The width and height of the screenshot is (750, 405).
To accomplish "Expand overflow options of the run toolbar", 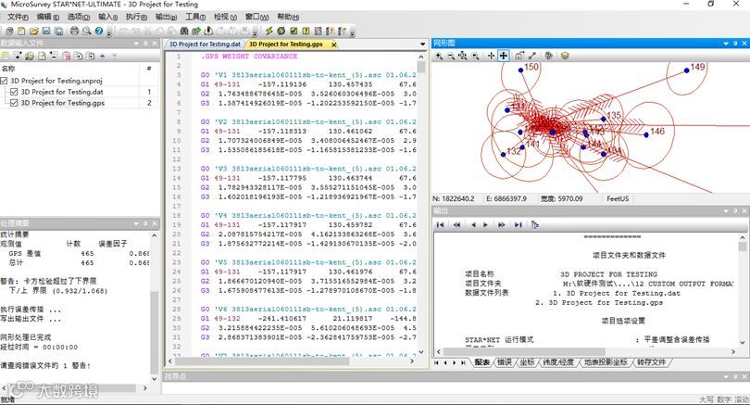I will pyautogui.click(x=353, y=32).
